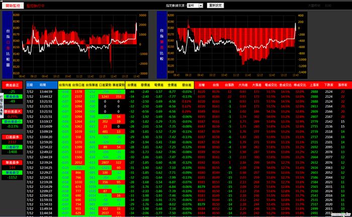
Task: Click the 2337 cell in the 台指口差 column
Action: click(x=78, y=96)
